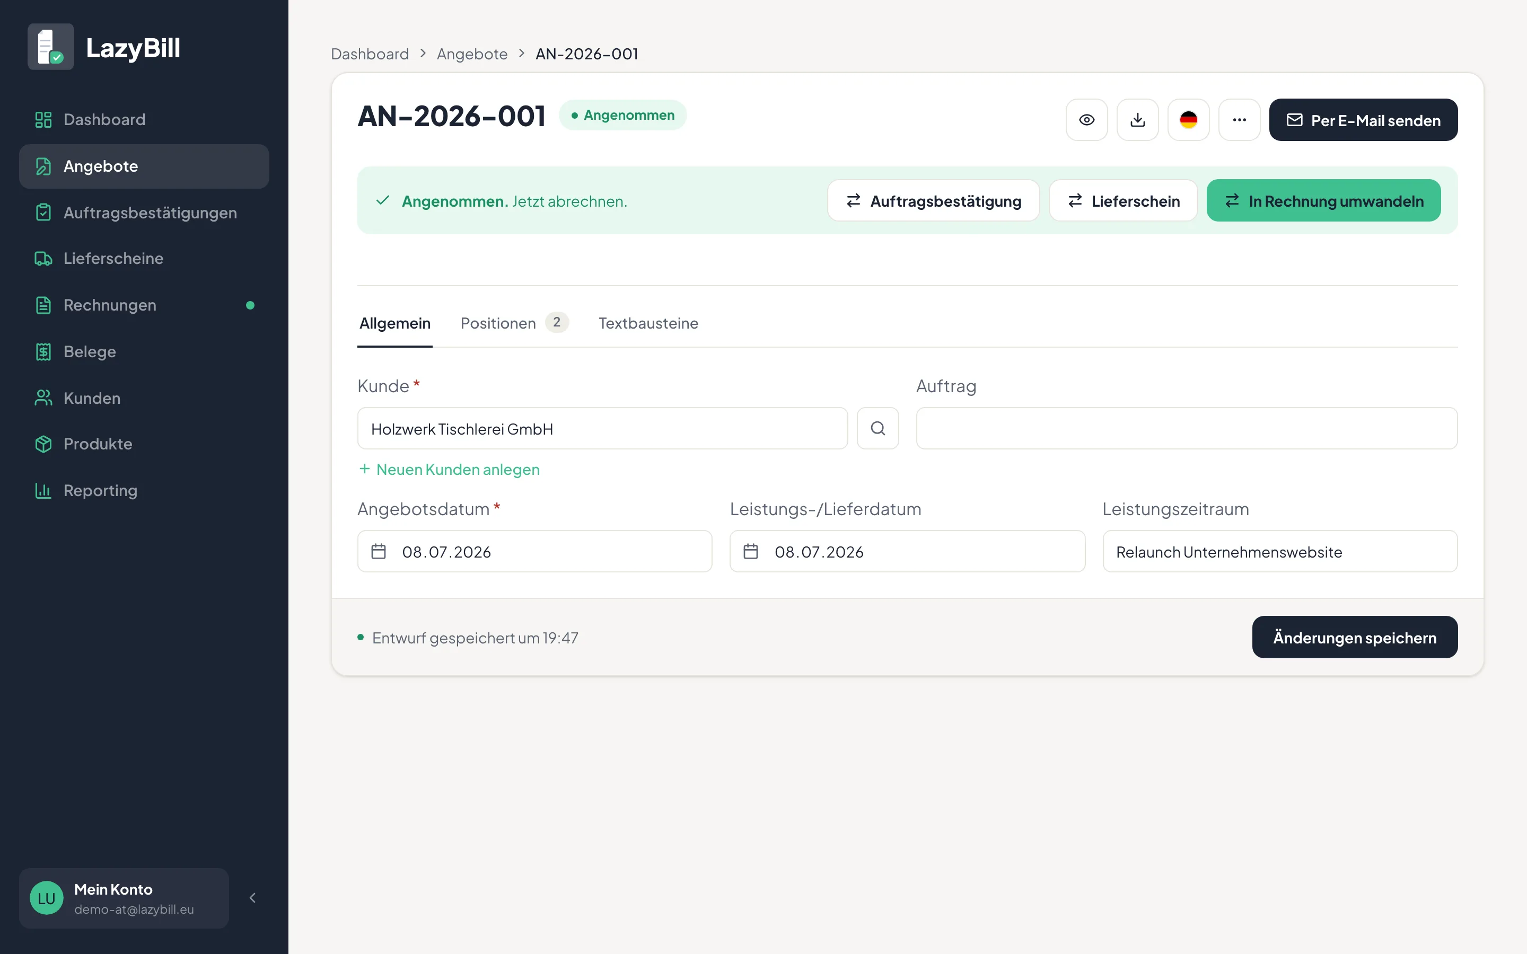Navigate to Dashboard via breadcrumb
The image size is (1527, 954).
pos(370,54)
